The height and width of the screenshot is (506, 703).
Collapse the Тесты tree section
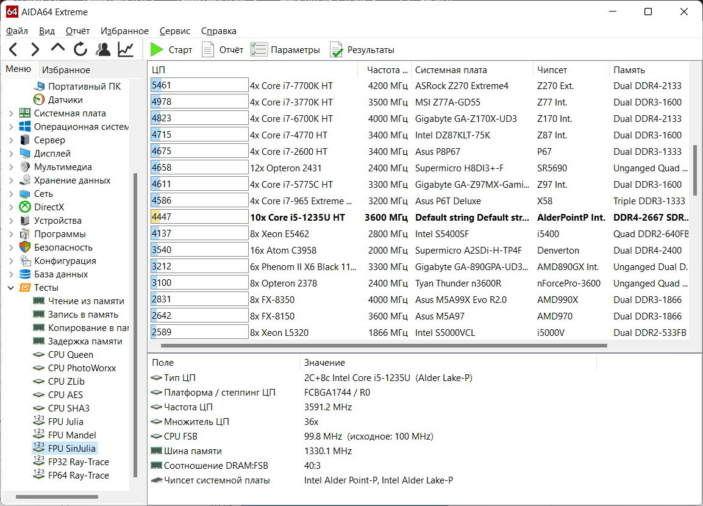(x=10, y=287)
